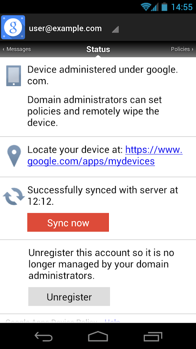Screen dimensions: 196x349
Task: Tap the map pin location icon
Action: 14,156
